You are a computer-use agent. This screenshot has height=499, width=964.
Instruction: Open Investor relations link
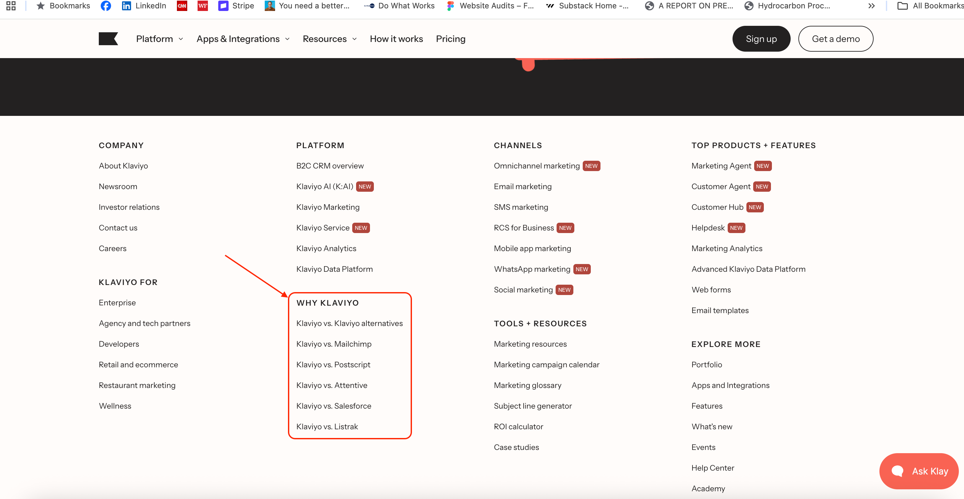pos(129,207)
